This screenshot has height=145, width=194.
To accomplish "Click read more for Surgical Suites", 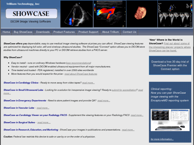I will [44, 122].
